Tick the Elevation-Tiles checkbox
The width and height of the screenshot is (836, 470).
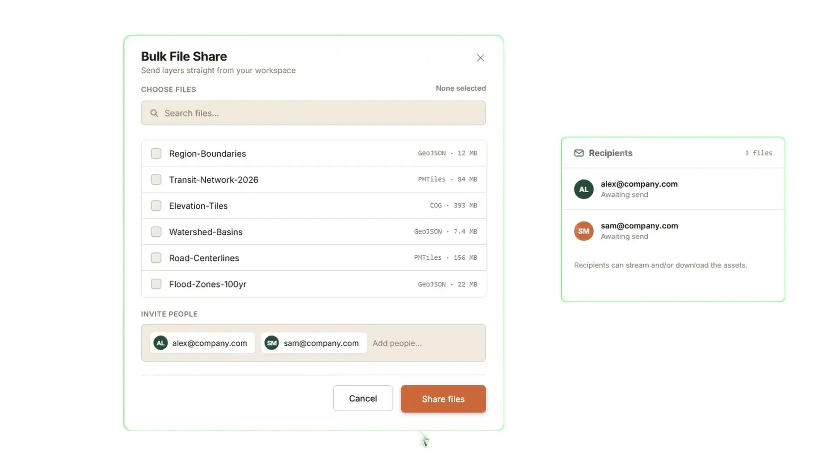pos(156,205)
